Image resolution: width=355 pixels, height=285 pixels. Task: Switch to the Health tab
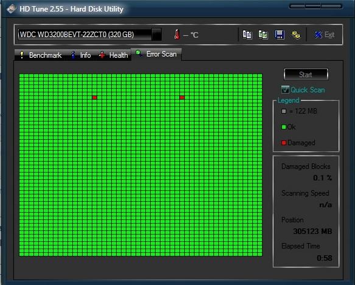point(113,55)
